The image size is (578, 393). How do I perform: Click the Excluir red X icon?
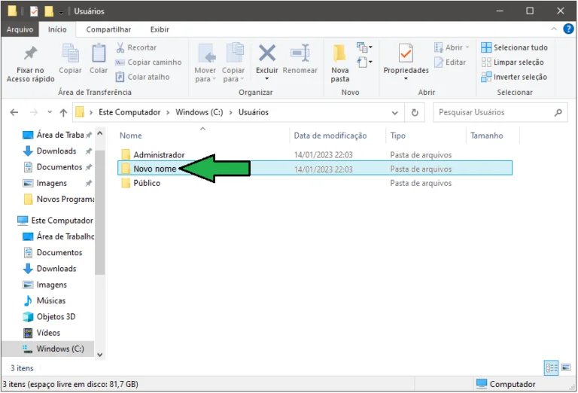tap(267, 53)
